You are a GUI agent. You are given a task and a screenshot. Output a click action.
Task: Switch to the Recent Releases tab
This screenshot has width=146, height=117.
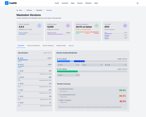point(48,46)
